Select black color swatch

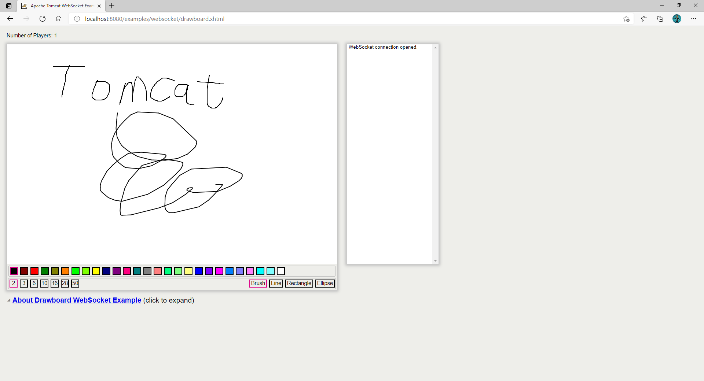point(14,271)
